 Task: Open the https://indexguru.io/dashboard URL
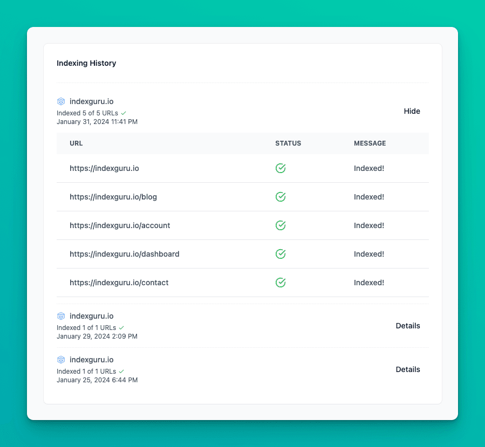pyautogui.click(x=124, y=254)
